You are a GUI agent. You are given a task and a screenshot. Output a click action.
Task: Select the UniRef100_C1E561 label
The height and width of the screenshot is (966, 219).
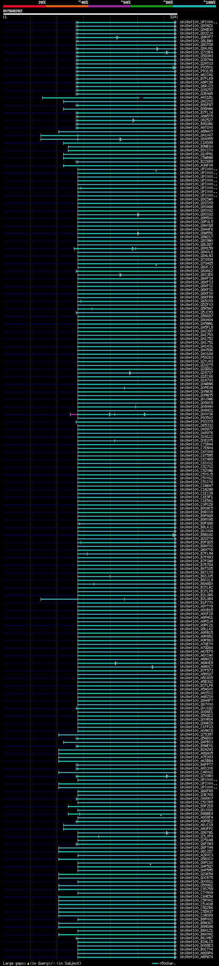coord(196,501)
